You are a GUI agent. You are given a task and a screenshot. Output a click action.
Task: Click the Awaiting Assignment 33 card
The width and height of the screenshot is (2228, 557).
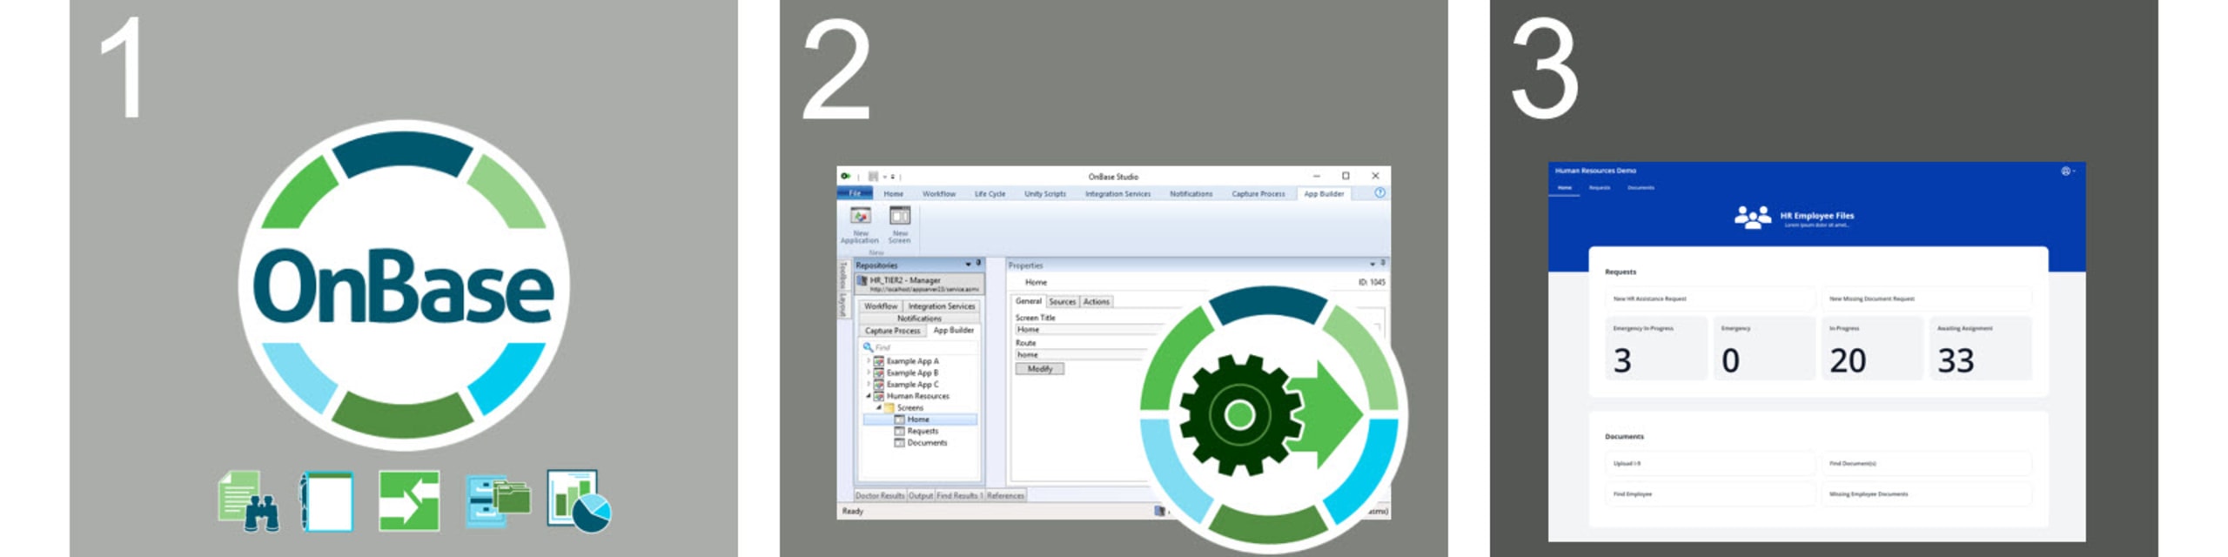1980,348
